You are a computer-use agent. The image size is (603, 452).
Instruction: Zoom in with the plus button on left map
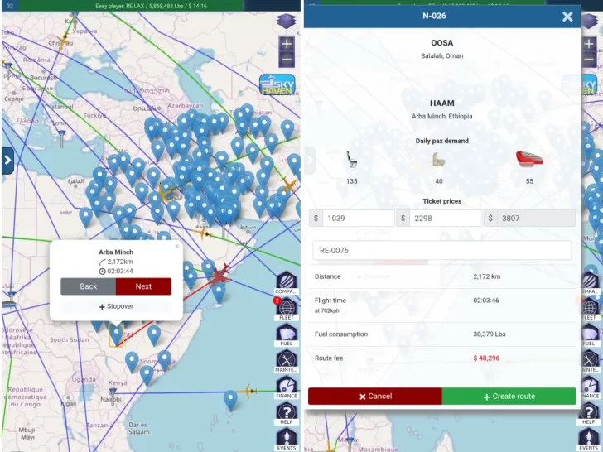click(287, 44)
